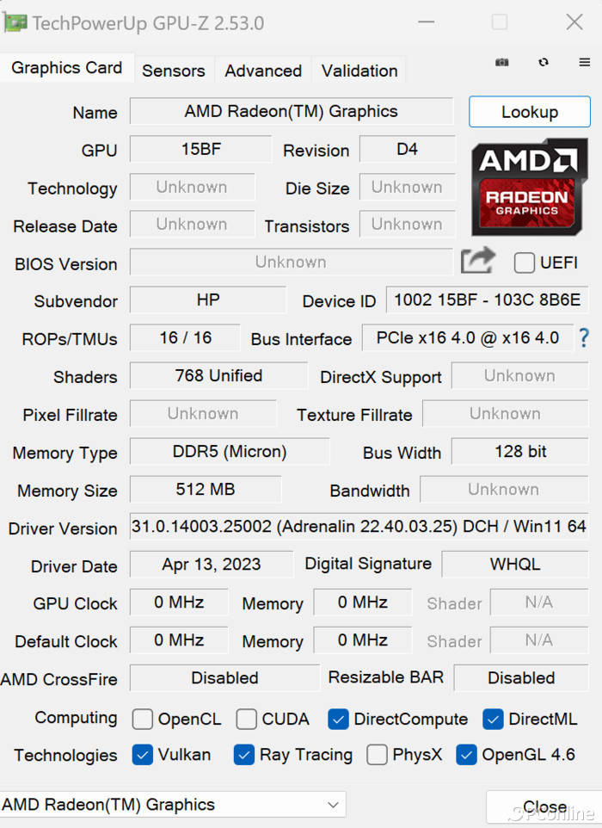The image size is (602, 828).
Task: Open the Advanced tab
Action: pyautogui.click(x=263, y=71)
